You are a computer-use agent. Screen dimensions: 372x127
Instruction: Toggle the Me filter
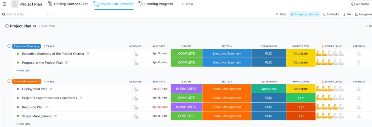point(347,14)
